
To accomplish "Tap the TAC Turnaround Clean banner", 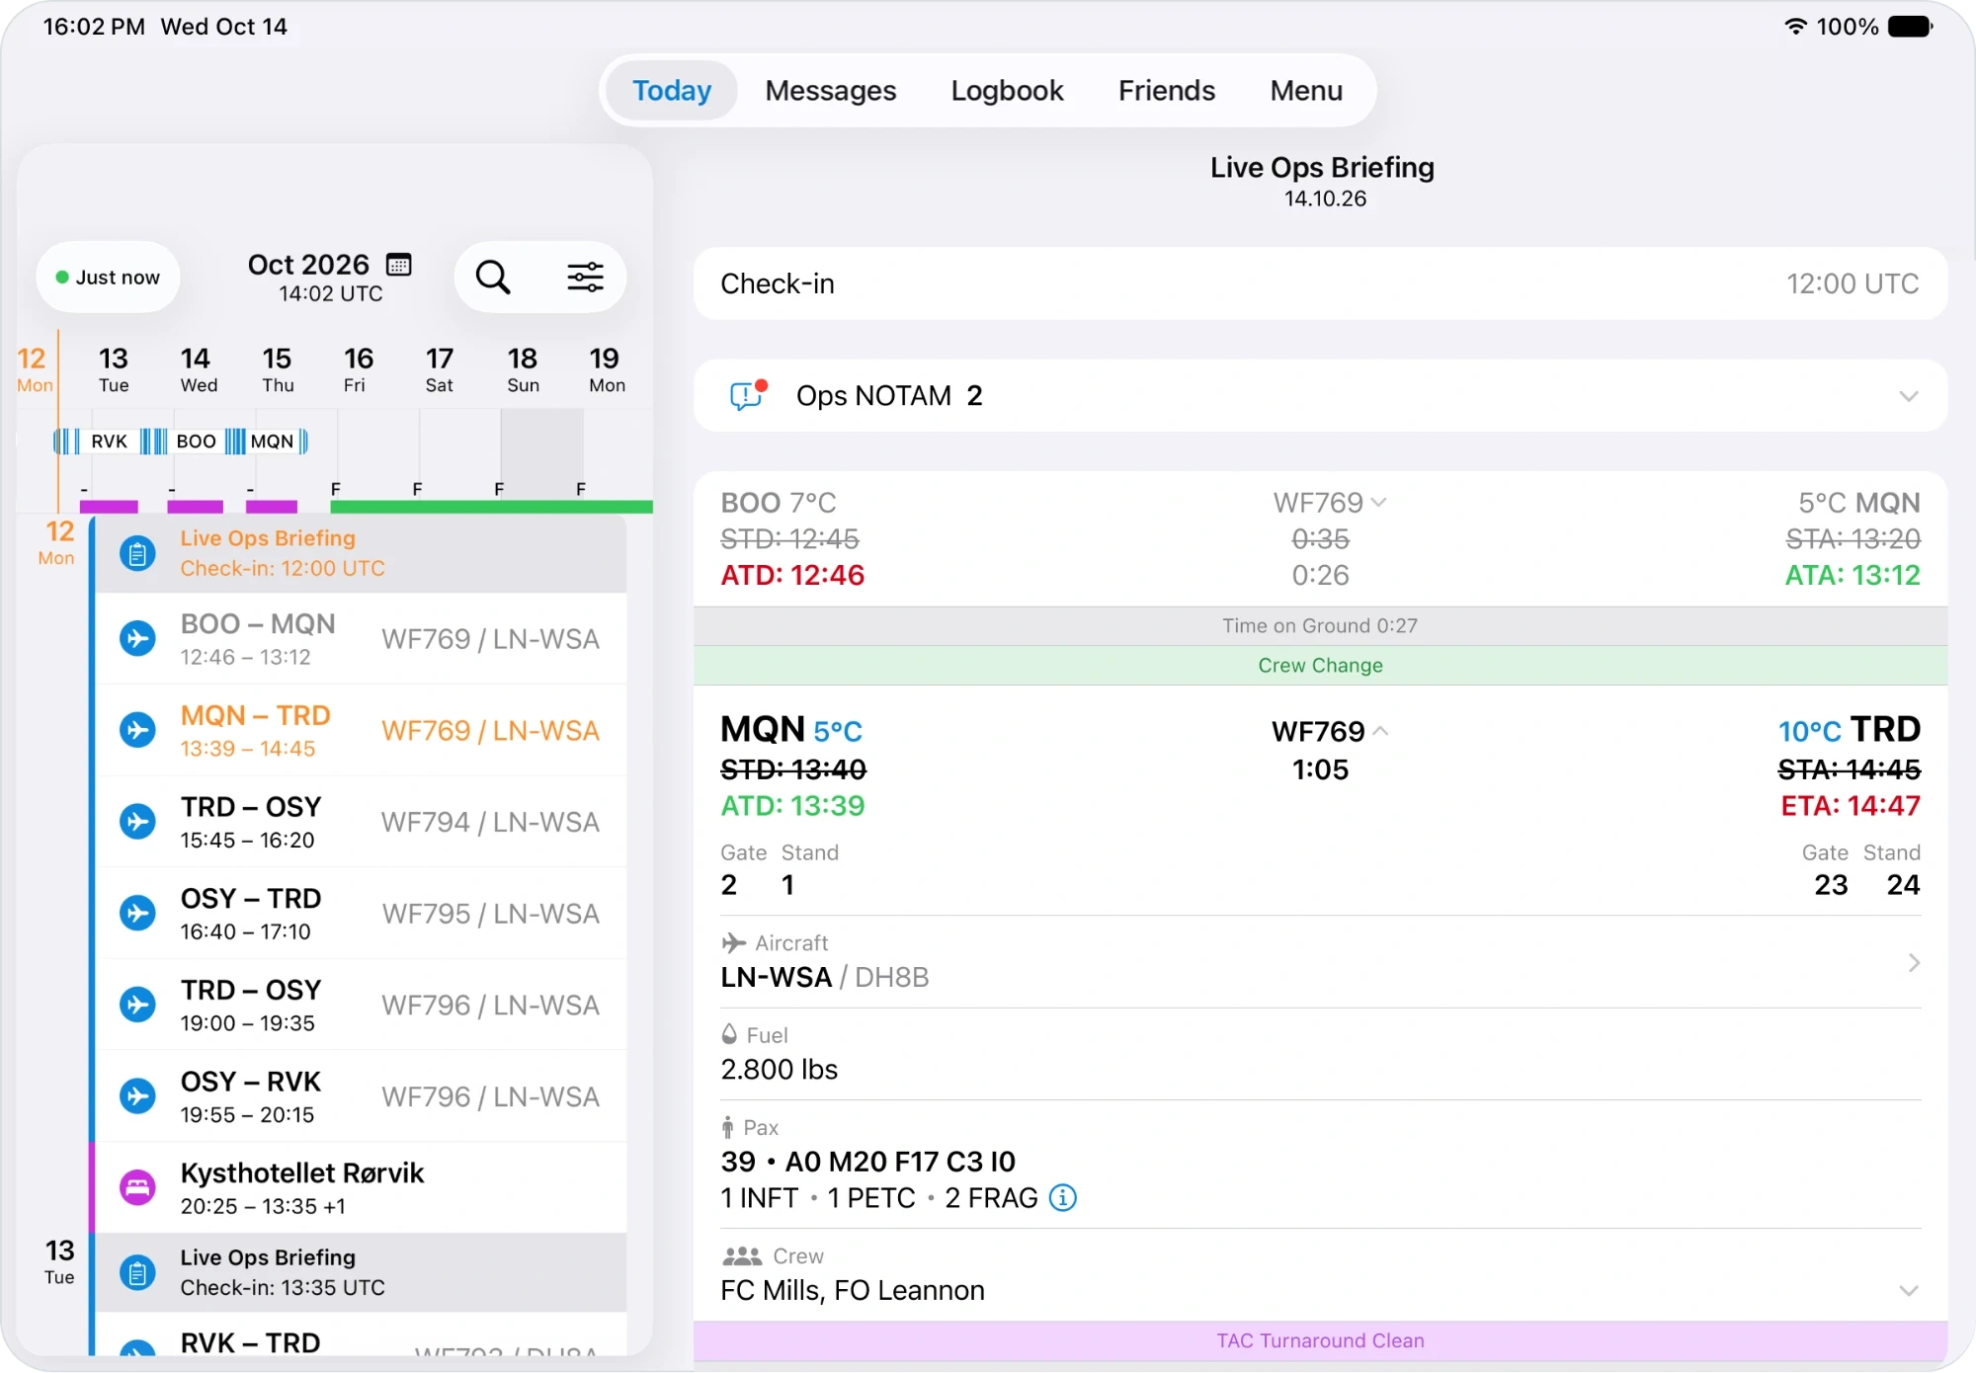I will tap(1320, 1340).
